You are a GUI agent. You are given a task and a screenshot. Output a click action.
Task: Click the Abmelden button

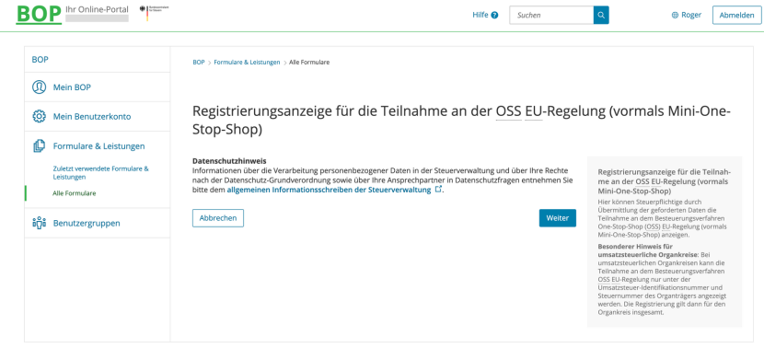736,15
